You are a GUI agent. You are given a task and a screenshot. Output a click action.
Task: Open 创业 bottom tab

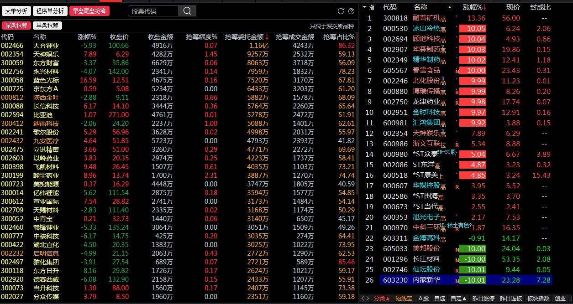point(560,299)
